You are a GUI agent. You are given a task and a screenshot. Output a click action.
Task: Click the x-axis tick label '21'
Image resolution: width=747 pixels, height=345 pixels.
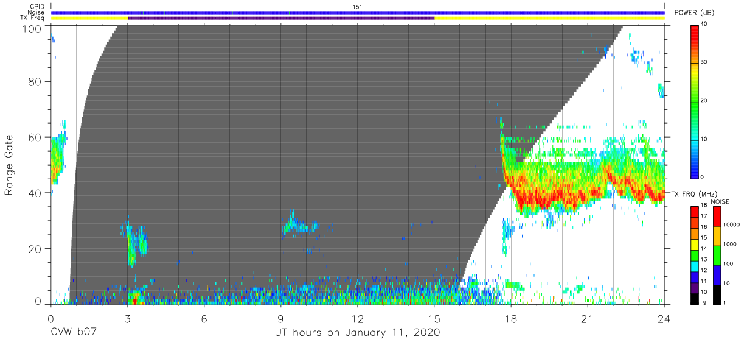588,319
